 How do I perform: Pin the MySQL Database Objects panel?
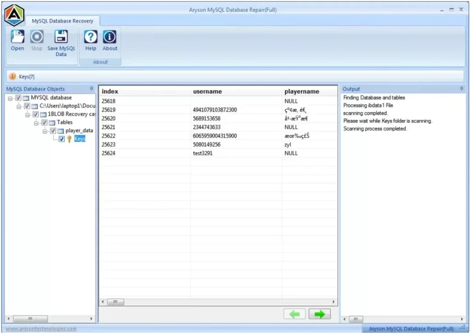[x=91, y=89]
